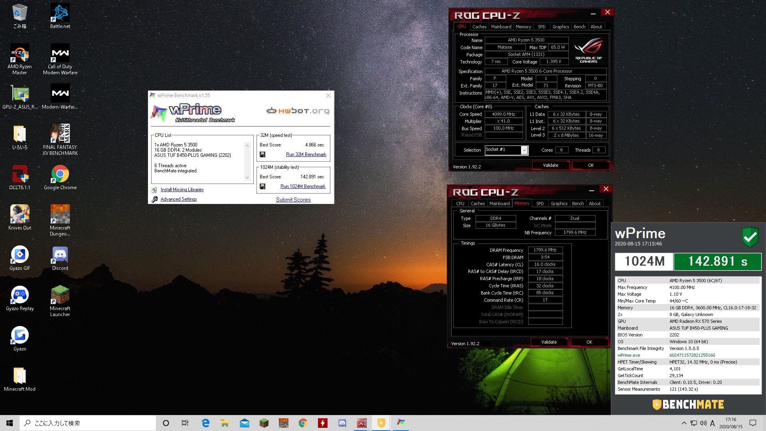Open Caches tab in upper CPU-Z
This screenshot has width=766, height=431.
[479, 27]
